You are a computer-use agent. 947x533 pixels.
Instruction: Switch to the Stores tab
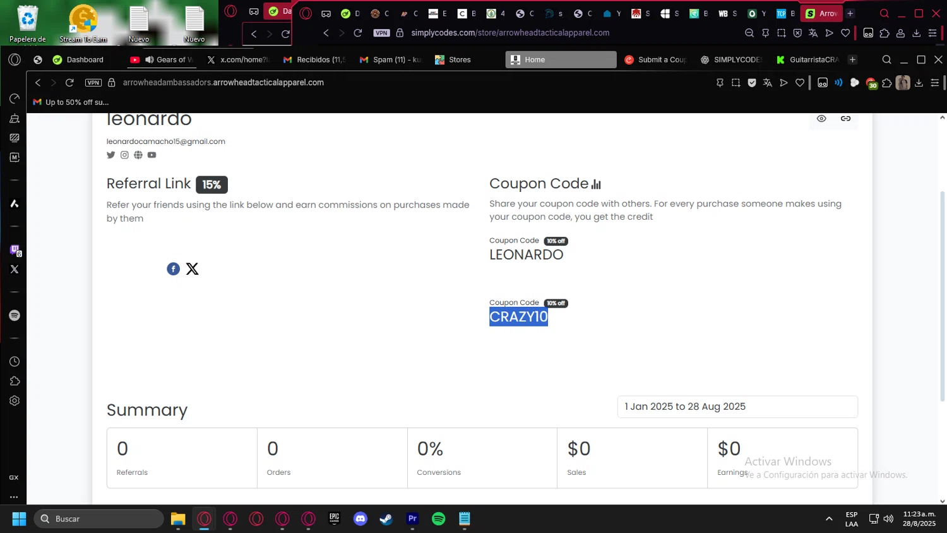pos(461,59)
